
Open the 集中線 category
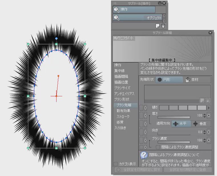[119, 71]
